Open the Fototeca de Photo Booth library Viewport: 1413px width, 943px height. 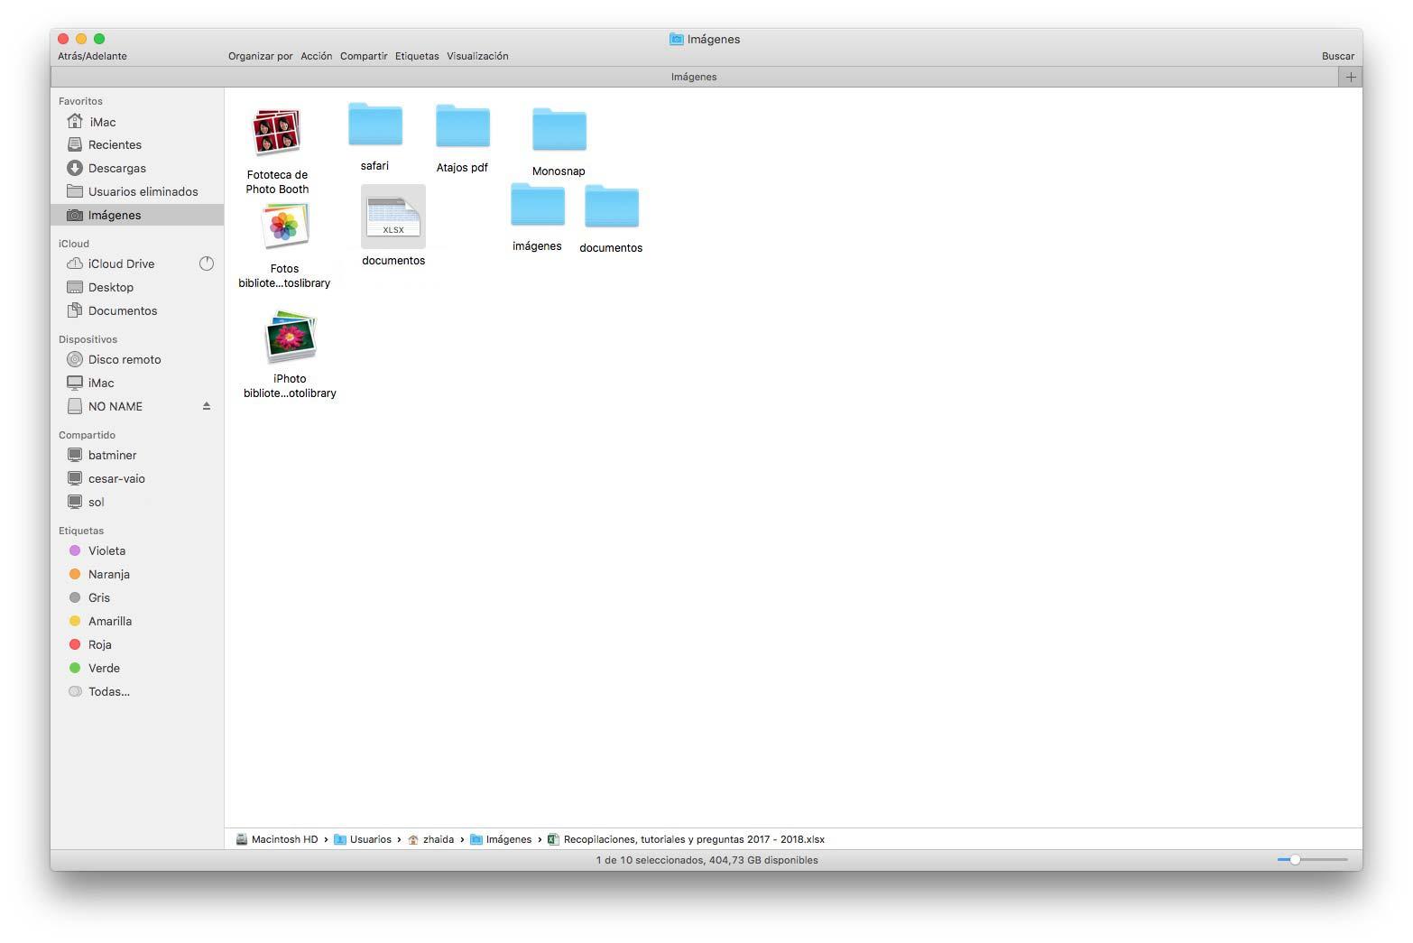click(x=276, y=132)
